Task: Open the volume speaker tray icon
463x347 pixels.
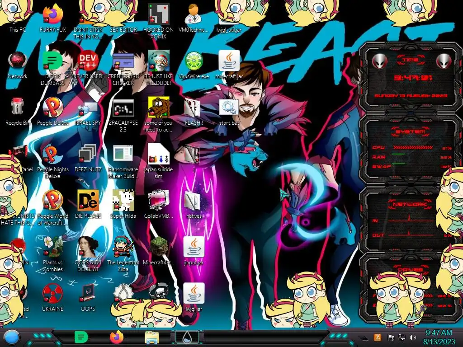Action: point(412,337)
